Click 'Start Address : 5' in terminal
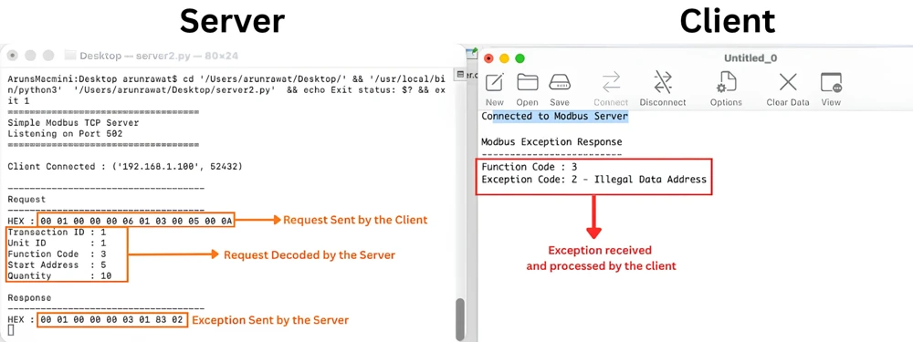This screenshot has height=342, width=913. point(57,264)
